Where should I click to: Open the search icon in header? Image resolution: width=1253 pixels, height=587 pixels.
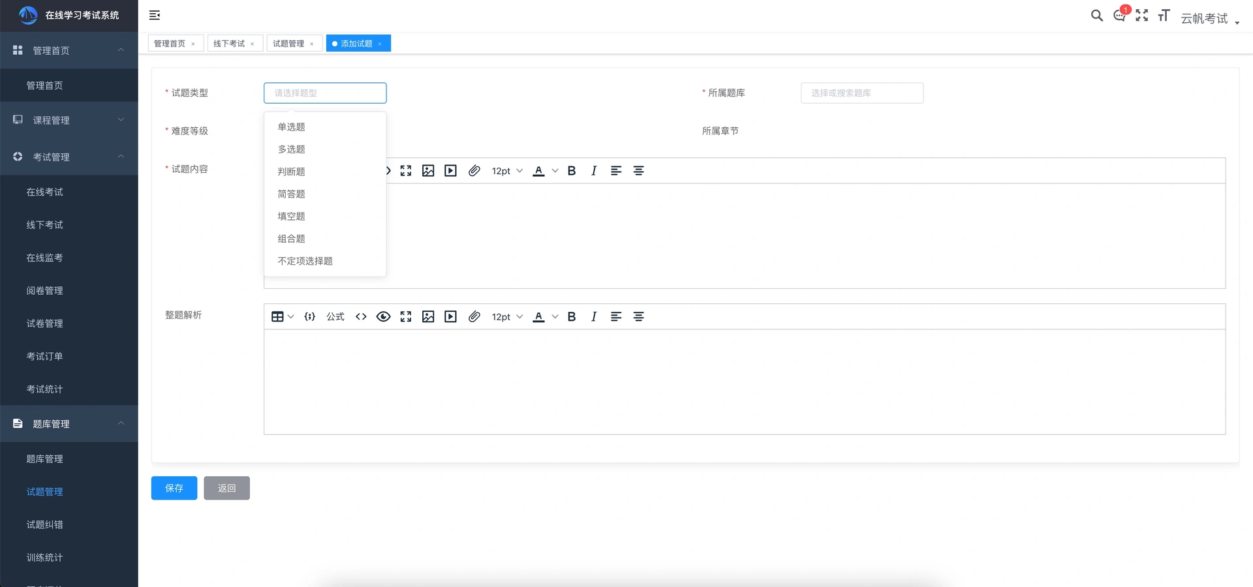click(1097, 15)
